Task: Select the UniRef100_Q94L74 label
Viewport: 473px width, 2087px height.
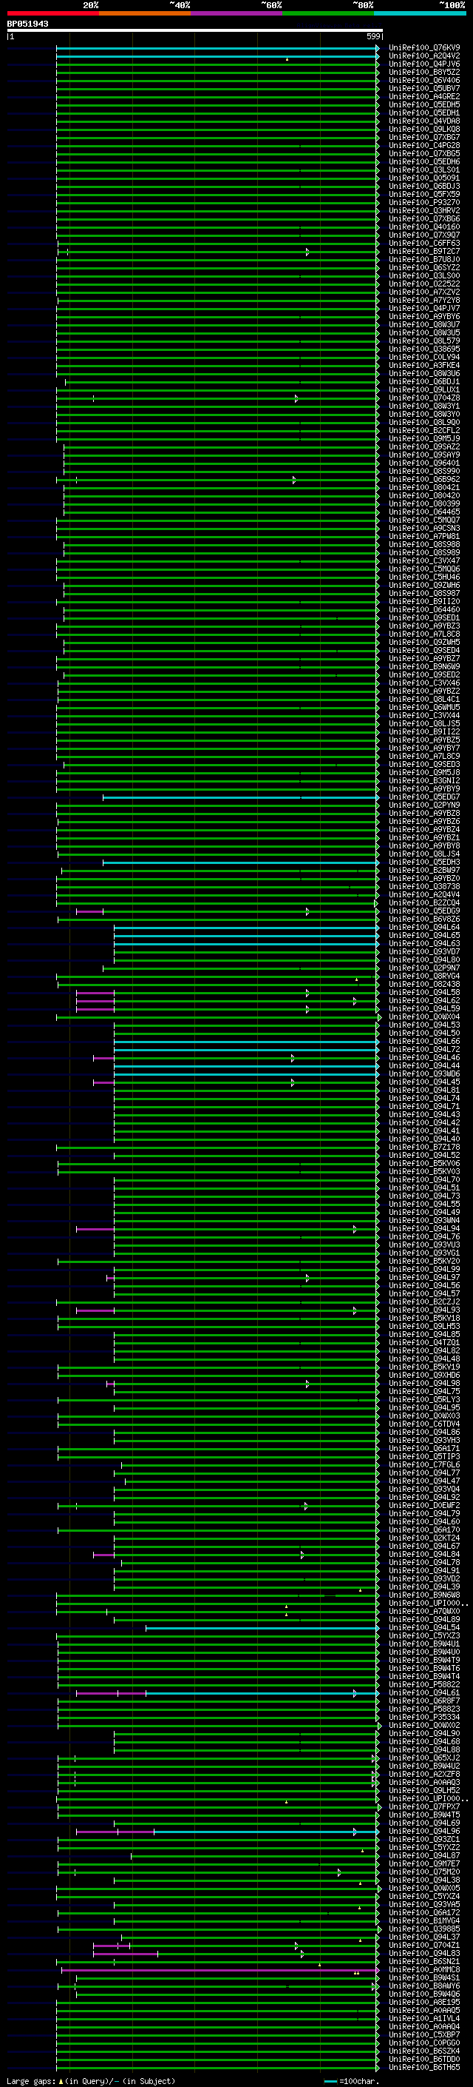Action: click(x=423, y=1099)
